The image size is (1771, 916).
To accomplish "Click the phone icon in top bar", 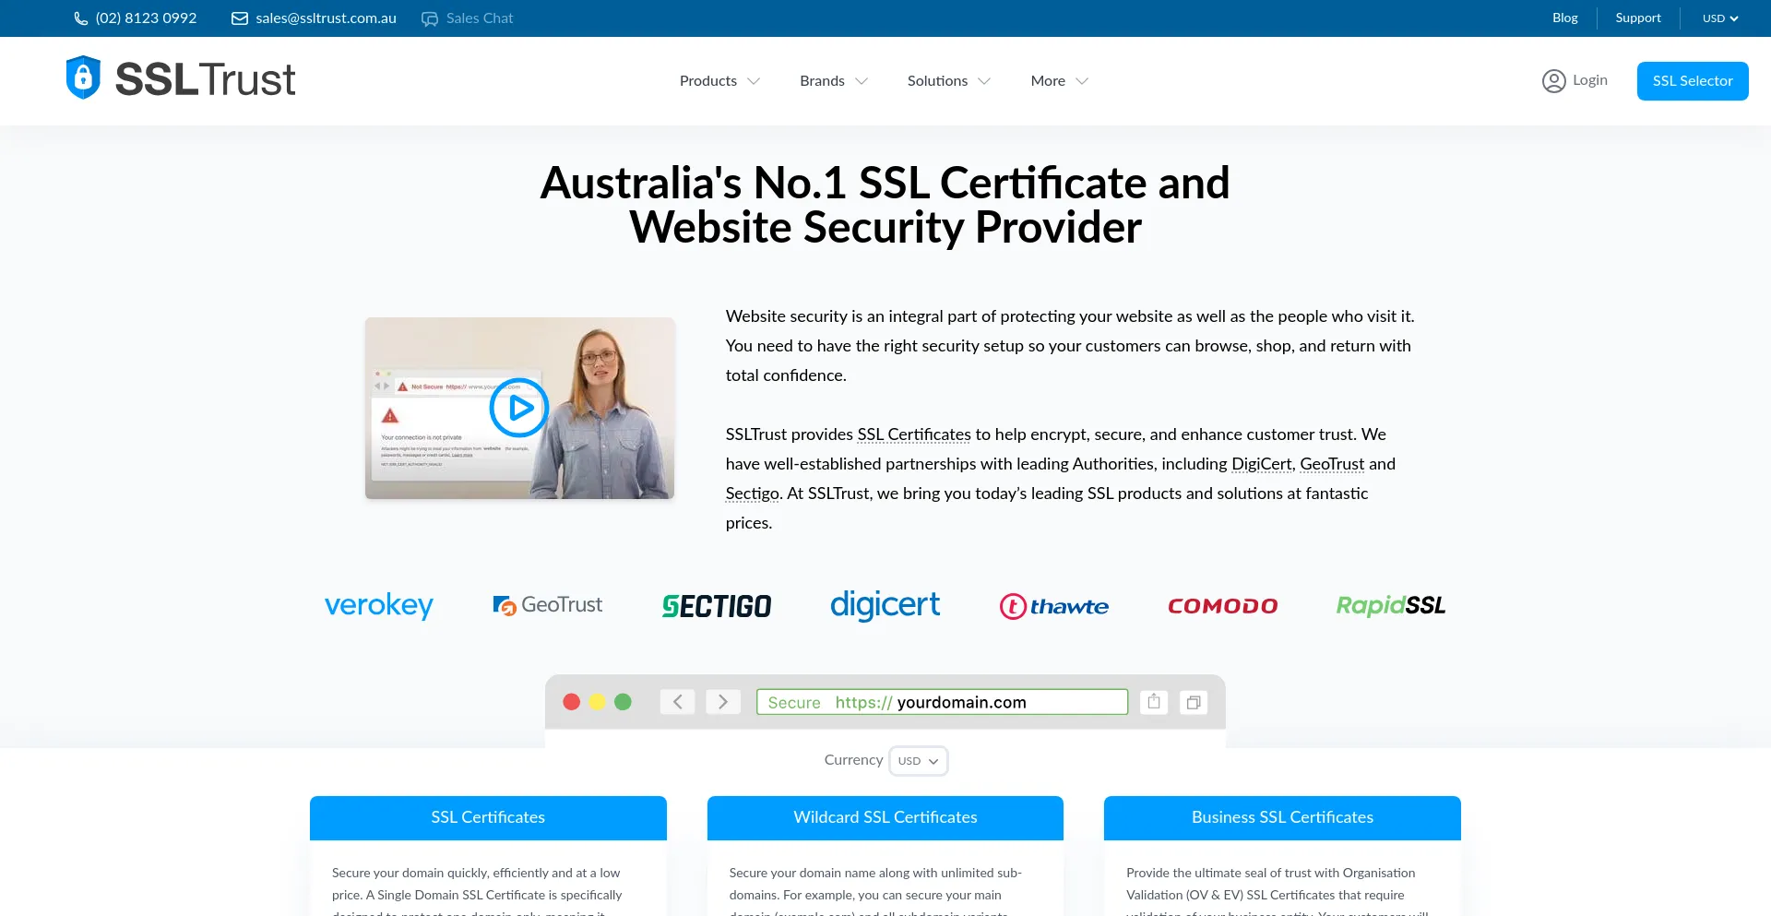I will pyautogui.click(x=81, y=18).
